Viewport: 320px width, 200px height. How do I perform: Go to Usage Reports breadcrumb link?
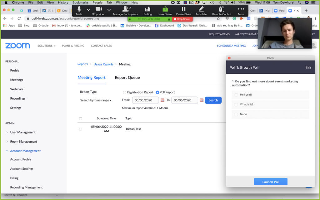(103, 64)
